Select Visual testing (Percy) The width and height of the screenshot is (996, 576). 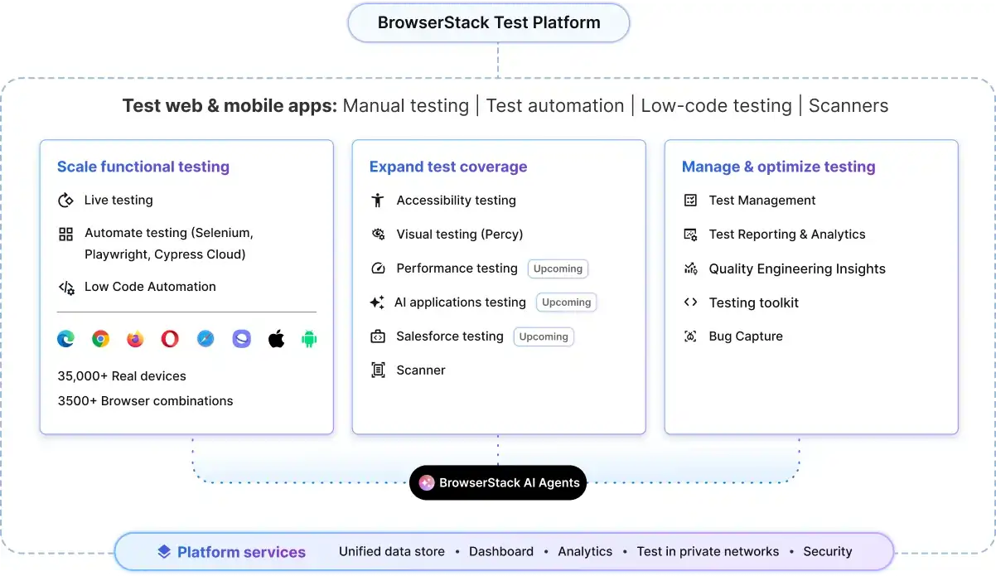pyautogui.click(x=460, y=235)
